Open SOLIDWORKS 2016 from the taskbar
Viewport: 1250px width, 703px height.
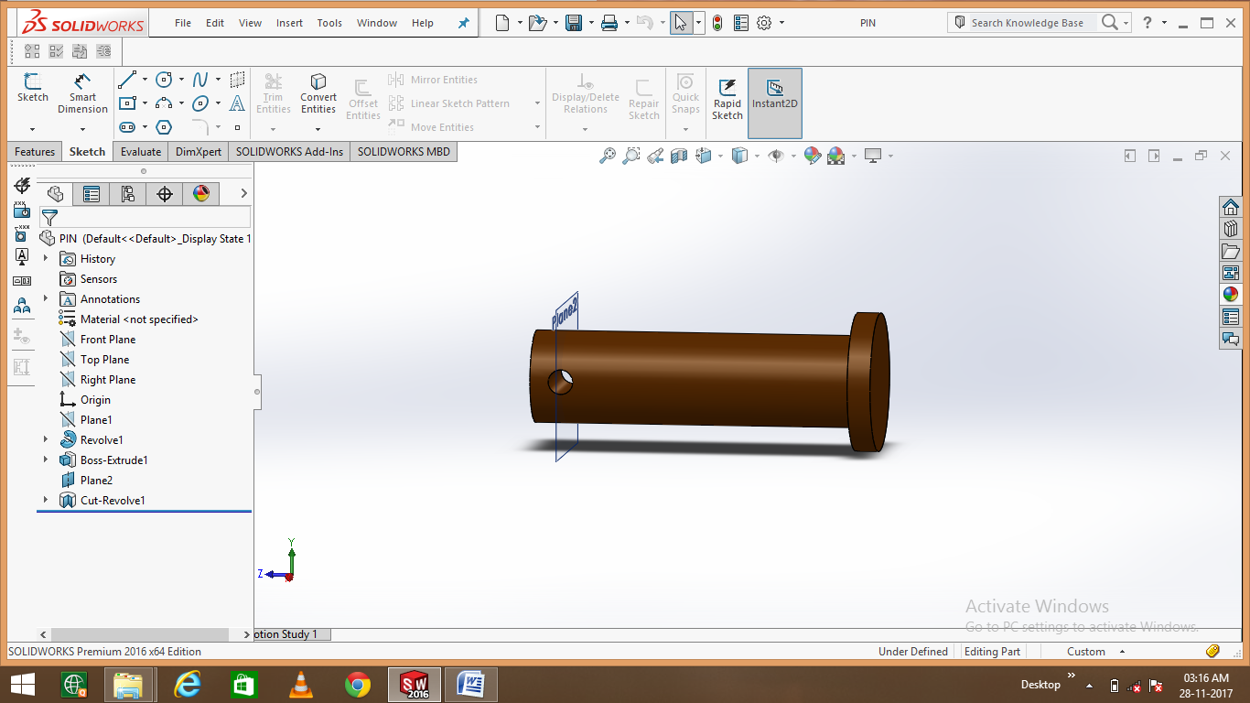pyautogui.click(x=414, y=684)
